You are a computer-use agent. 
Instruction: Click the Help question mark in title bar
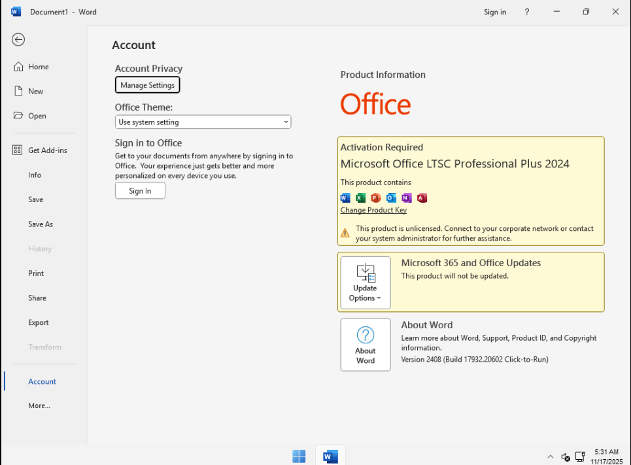pyautogui.click(x=527, y=12)
